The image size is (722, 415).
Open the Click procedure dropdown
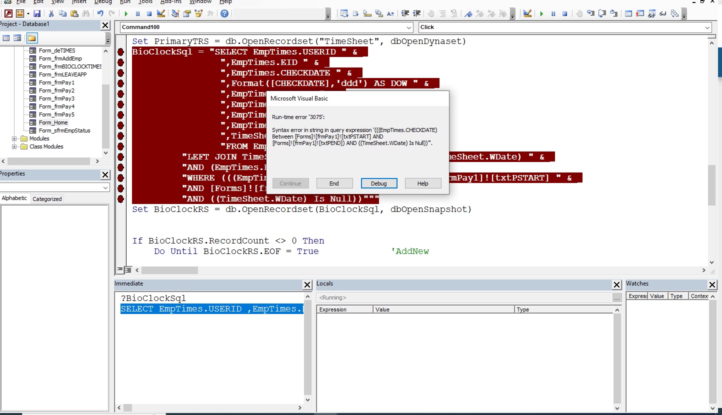click(707, 27)
